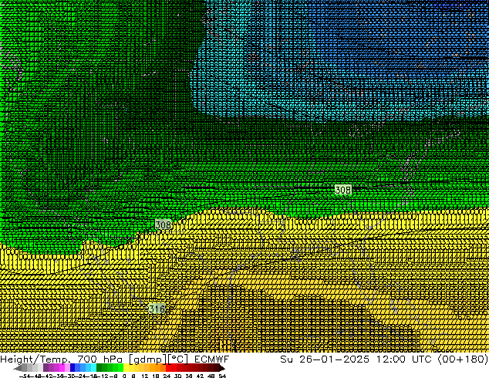Screen dimensions: 489x378
Task: Click the left arrow end of color scale
Action: pos(17,368)
